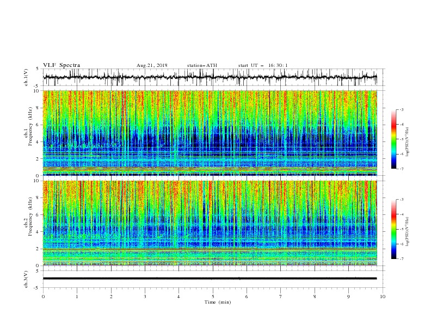Click tick label "10" on Time axis
This screenshot has width=431, height=333.
(383, 297)
